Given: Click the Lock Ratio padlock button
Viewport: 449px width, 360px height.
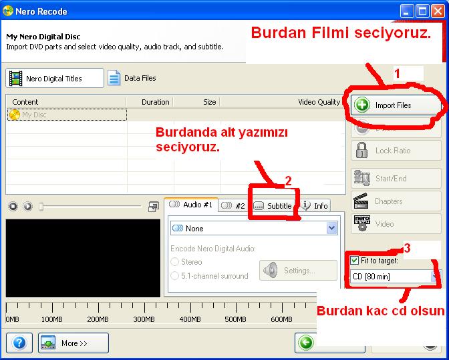Looking at the screenshot, I should coord(396,150).
